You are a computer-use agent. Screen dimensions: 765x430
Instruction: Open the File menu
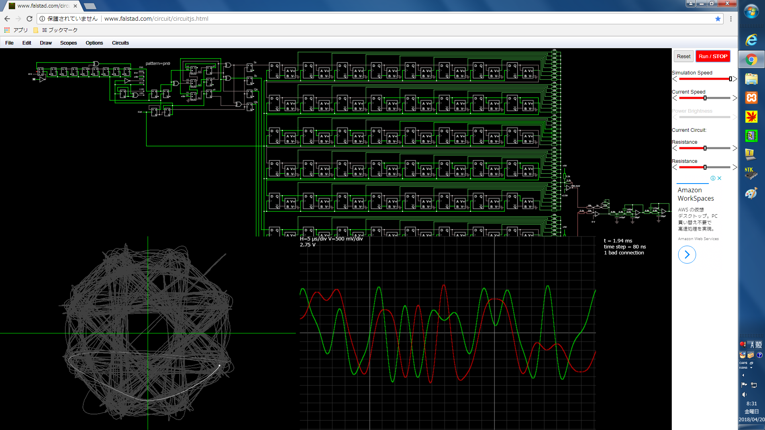click(10, 43)
